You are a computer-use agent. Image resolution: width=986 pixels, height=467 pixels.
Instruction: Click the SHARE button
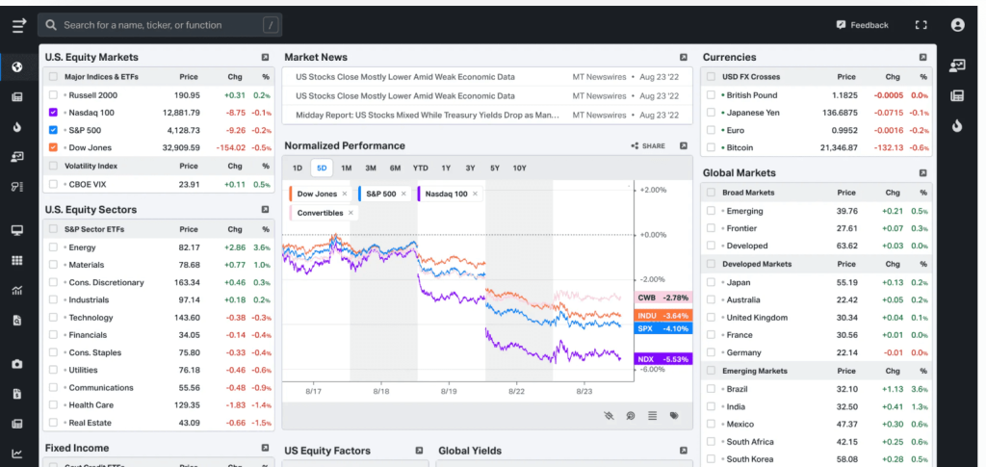point(648,145)
